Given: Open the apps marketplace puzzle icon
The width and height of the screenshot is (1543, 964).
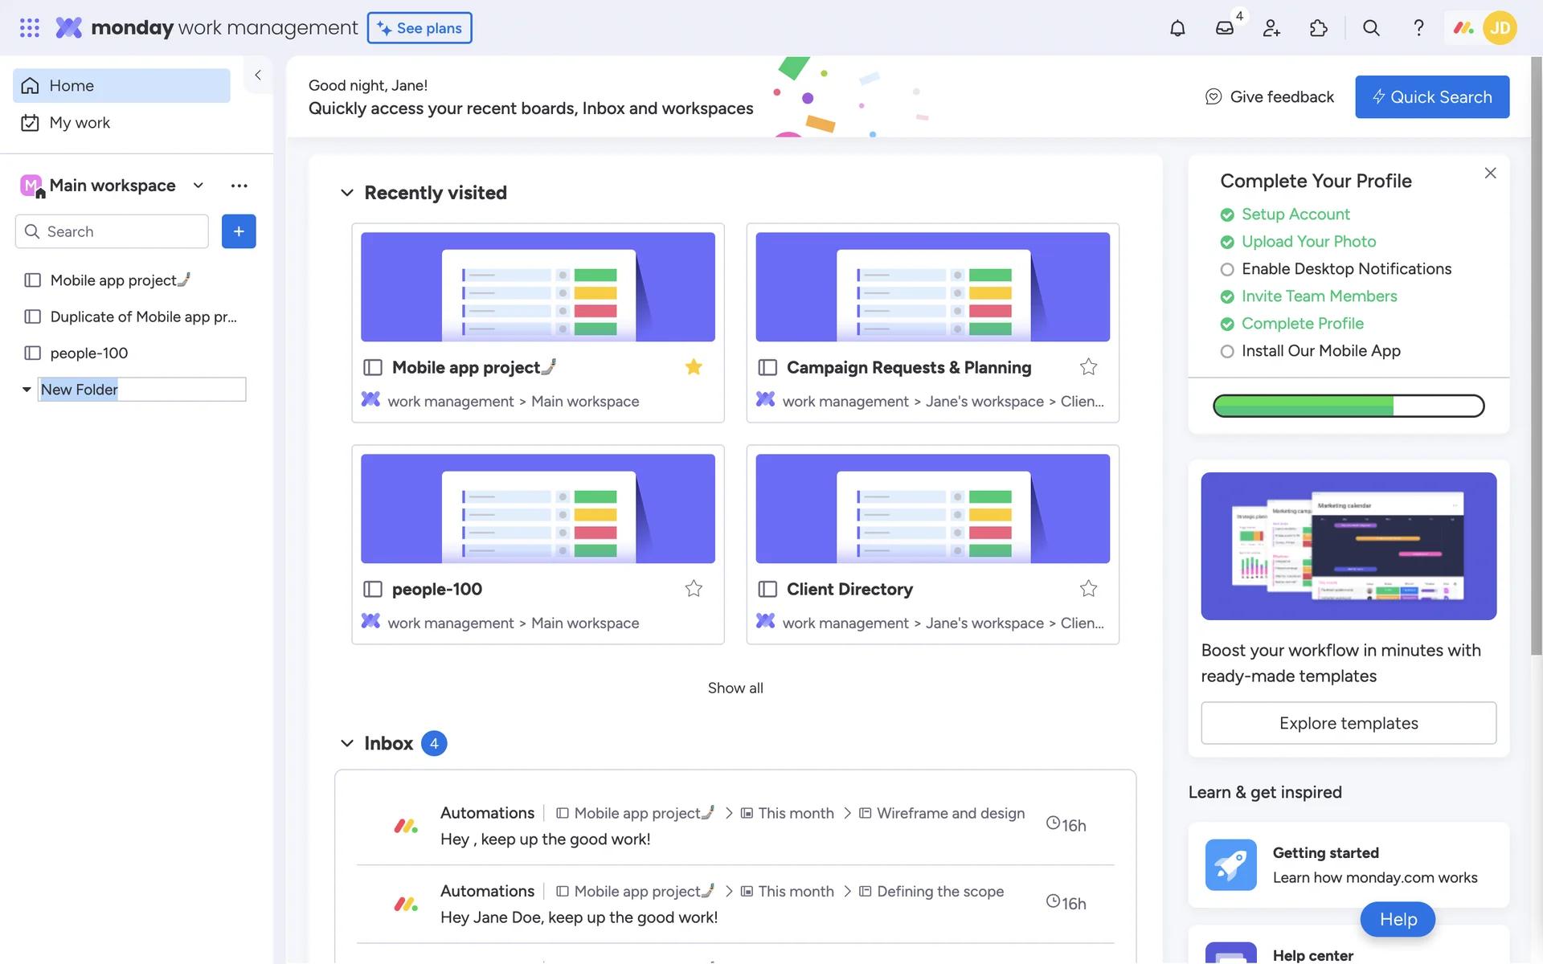Looking at the screenshot, I should (x=1318, y=28).
